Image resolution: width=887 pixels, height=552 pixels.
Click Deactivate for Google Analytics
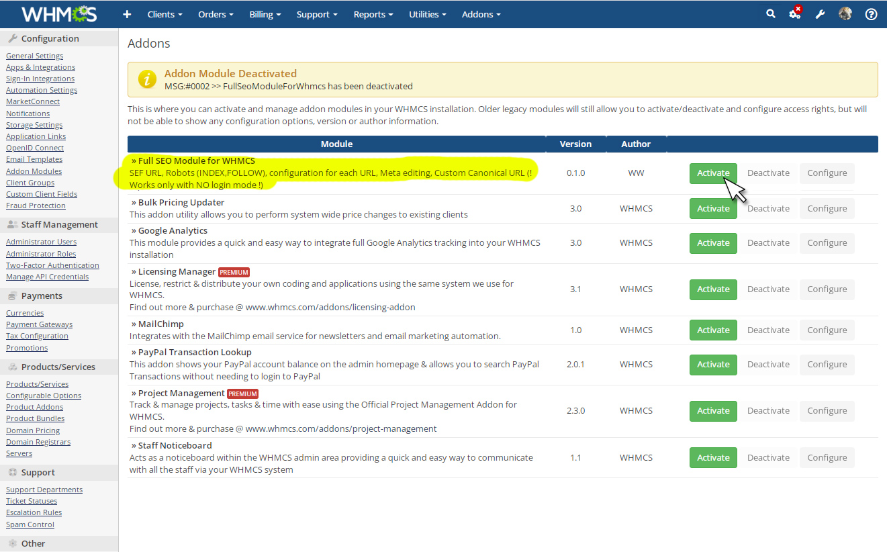(768, 243)
